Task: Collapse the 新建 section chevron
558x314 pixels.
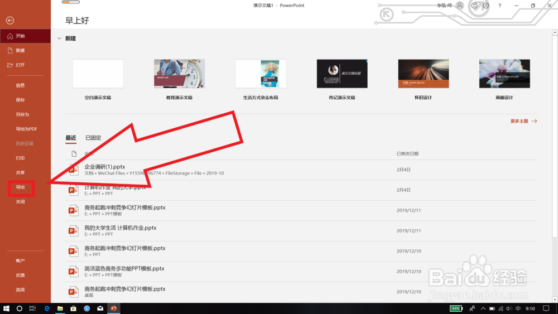Action: (59, 38)
